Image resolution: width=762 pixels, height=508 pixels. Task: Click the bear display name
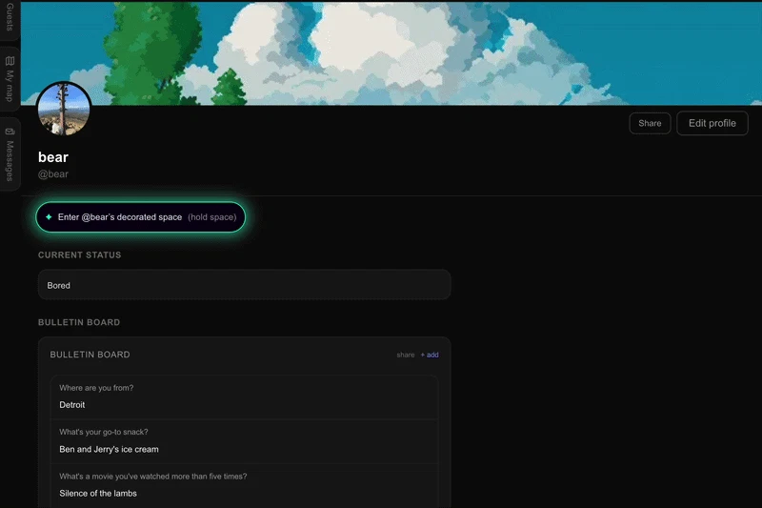pos(53,157)
